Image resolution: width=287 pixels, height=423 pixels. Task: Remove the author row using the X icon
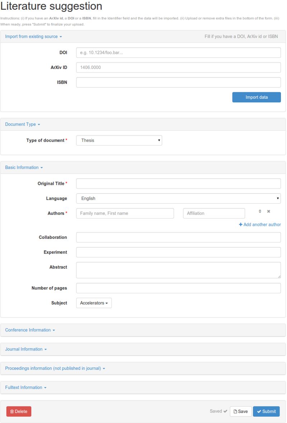pyautogui.click(x=268, y=211)
